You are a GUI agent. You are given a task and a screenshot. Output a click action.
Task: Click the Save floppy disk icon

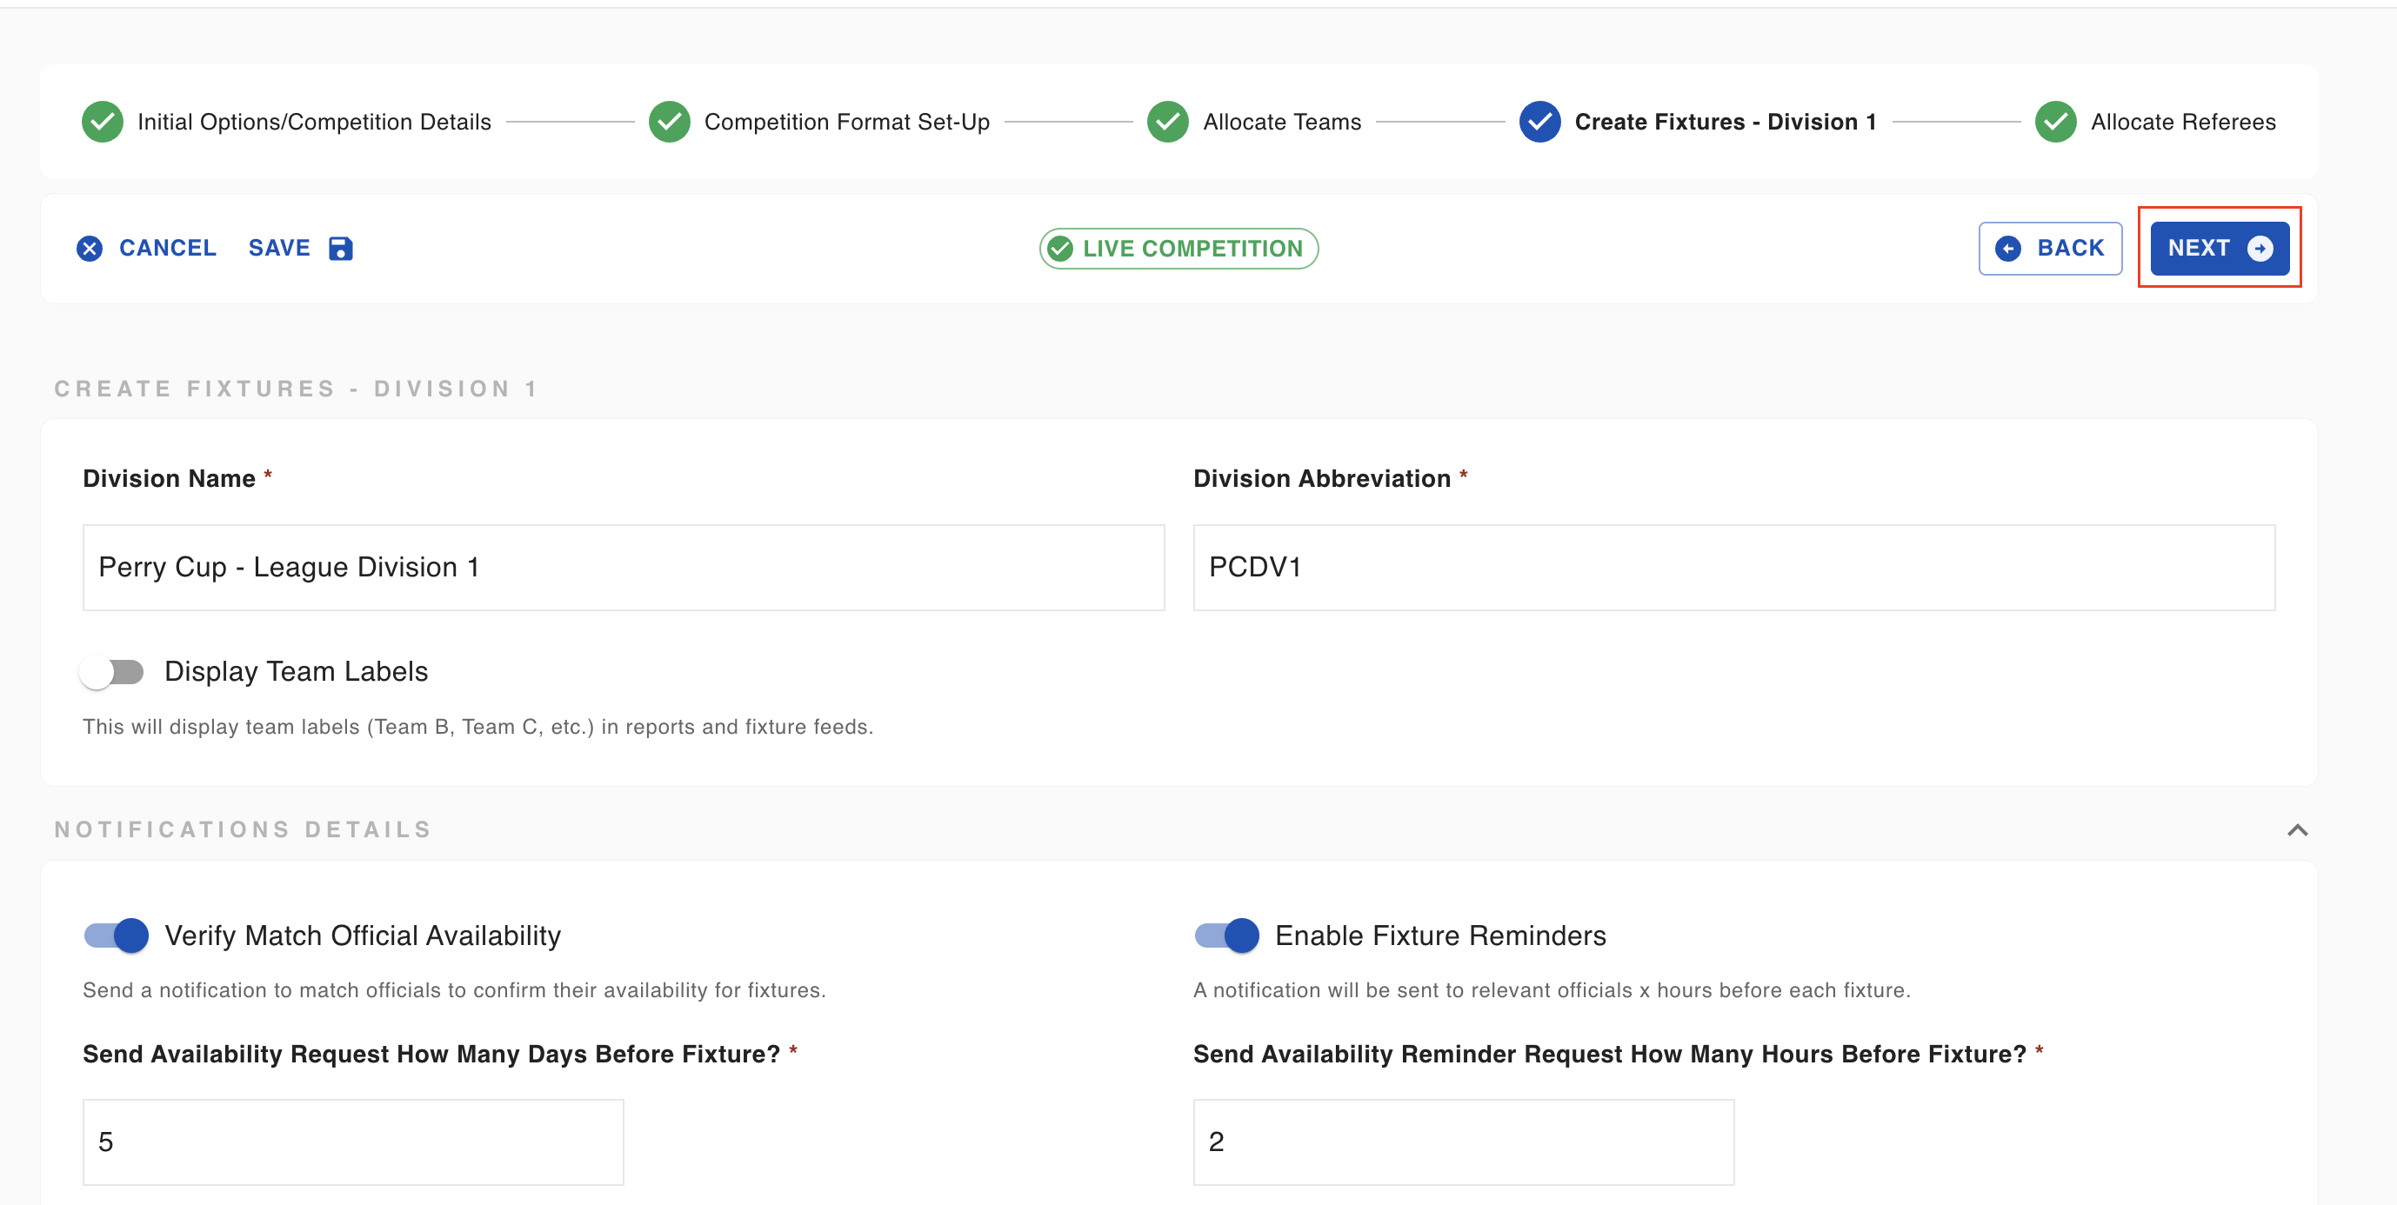click(341, 249)
